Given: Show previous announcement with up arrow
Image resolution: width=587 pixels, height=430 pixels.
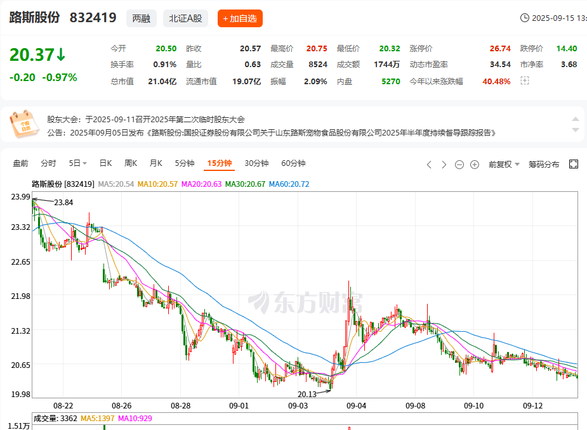Looking at the screenshot, I should 576,119.
